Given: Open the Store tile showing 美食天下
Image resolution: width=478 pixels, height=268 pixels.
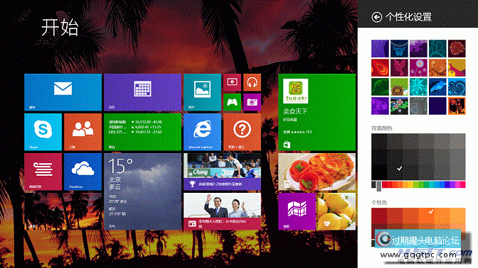Looking at the screenshot, I should [317, 112].
